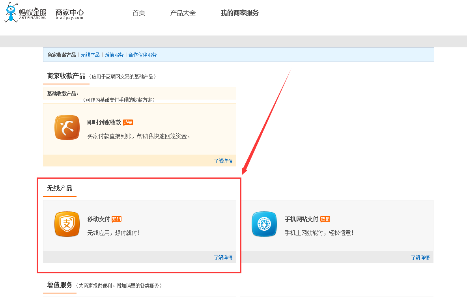Viewport: 467px width, 297px height.
Task: Click the 热销 badge beside 手机网站支付
Action: [x=325, y=219]
